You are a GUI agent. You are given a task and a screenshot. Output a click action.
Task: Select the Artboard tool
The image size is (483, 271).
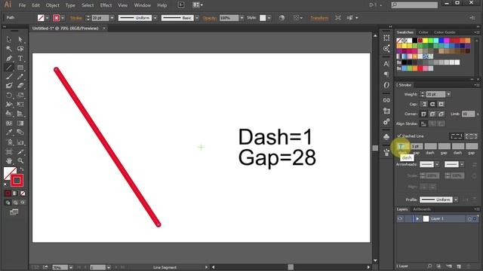(x=9, y=152)
